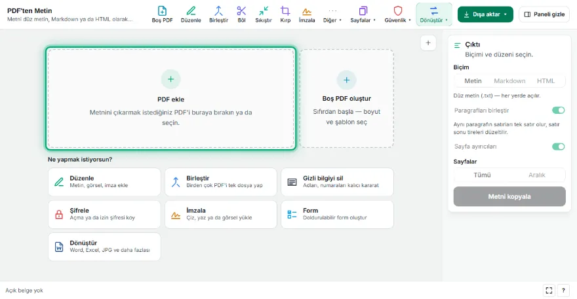Click the Çıktı panel header icon
Image resolution: width=577 pixels, height=299 pixels.
tap(458, 45)
